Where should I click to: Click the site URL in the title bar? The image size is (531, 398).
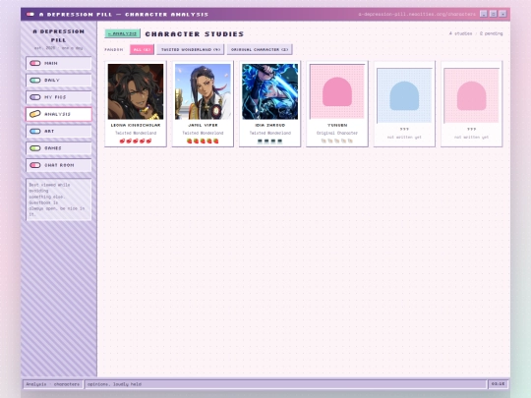pos(417,14)
